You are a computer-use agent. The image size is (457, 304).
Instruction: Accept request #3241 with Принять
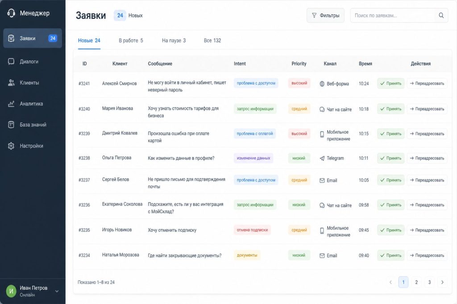391,83
